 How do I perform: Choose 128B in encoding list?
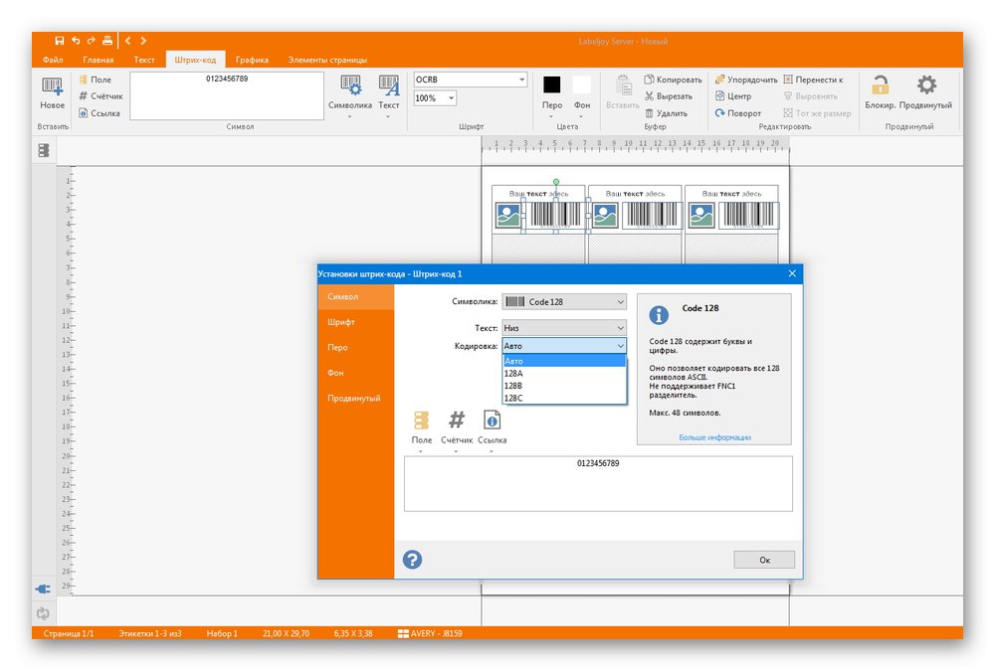tap(564, 386)
